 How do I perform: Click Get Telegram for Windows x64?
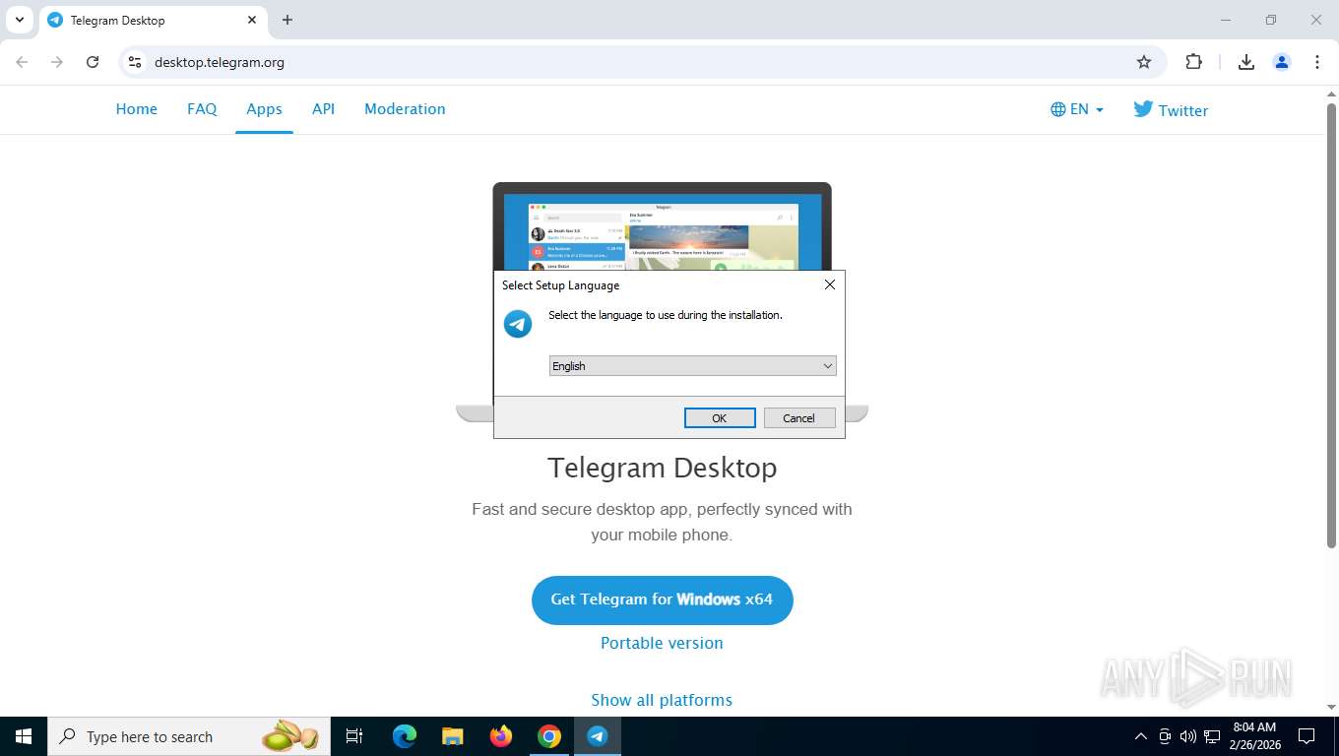[x=662, y=599]
